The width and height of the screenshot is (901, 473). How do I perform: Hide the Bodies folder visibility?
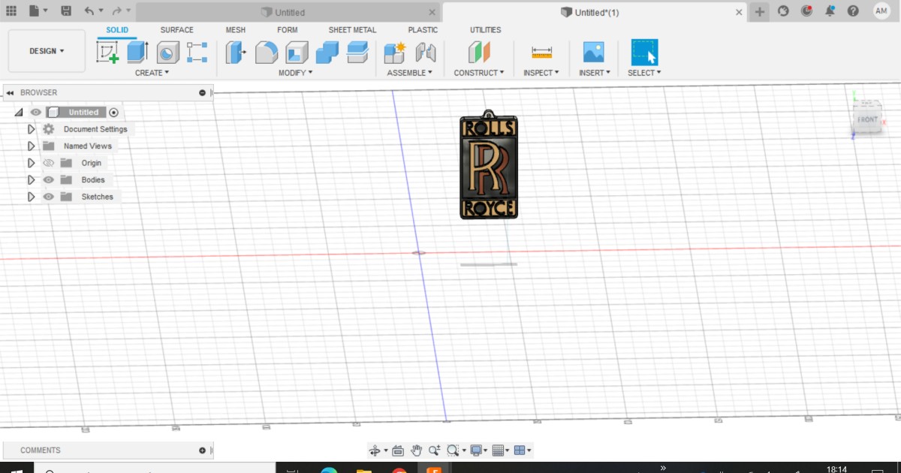click(49, 180)
